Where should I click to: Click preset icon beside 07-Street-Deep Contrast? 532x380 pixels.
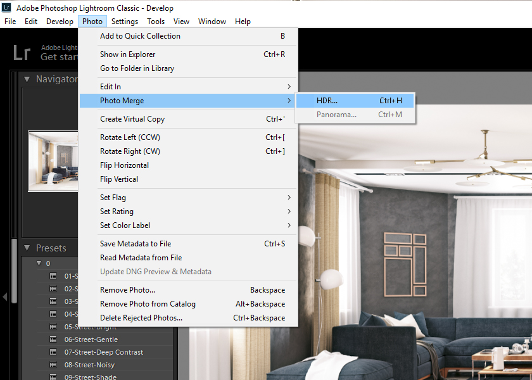(x=53, y=352)
